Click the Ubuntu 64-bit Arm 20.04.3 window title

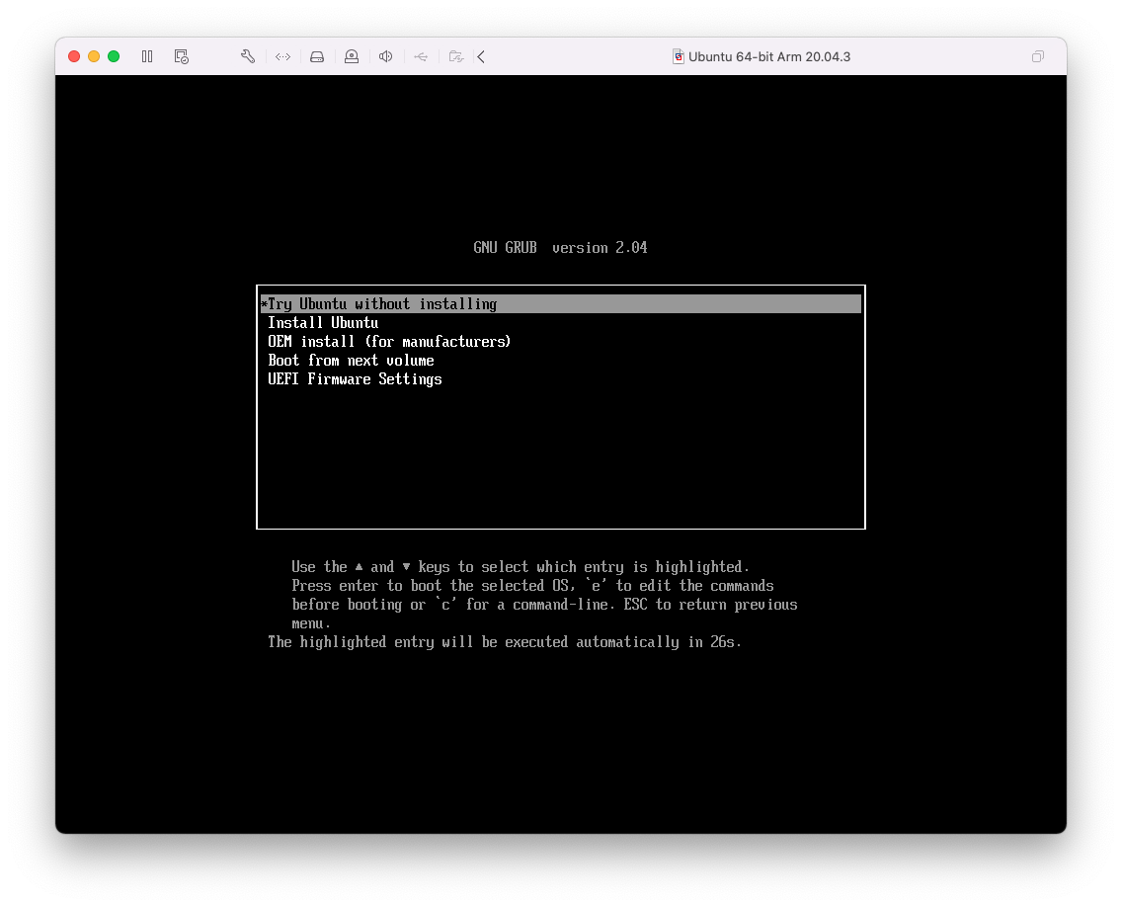(768, 56)
